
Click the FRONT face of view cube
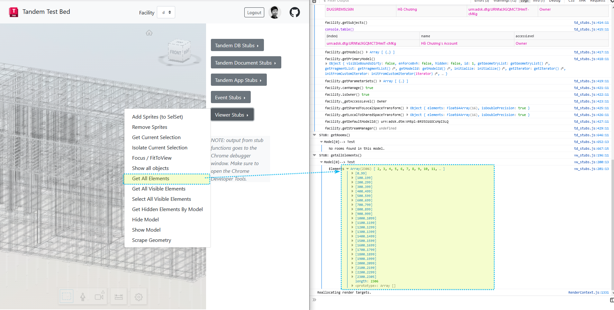tap(176, 52)
